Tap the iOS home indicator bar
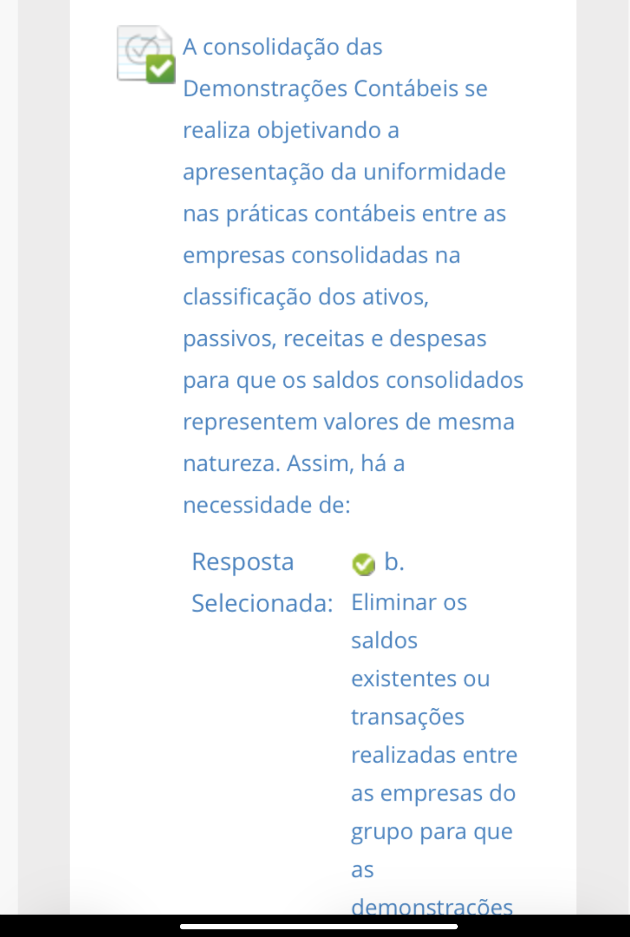630x937 pixels. pyautogui.click(x=319, y=926)
